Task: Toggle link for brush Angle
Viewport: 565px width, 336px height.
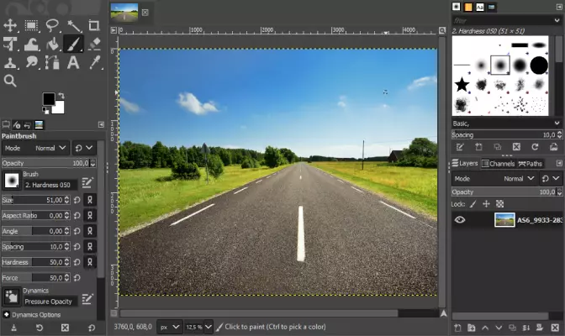Action: click(x=90, y=231)
